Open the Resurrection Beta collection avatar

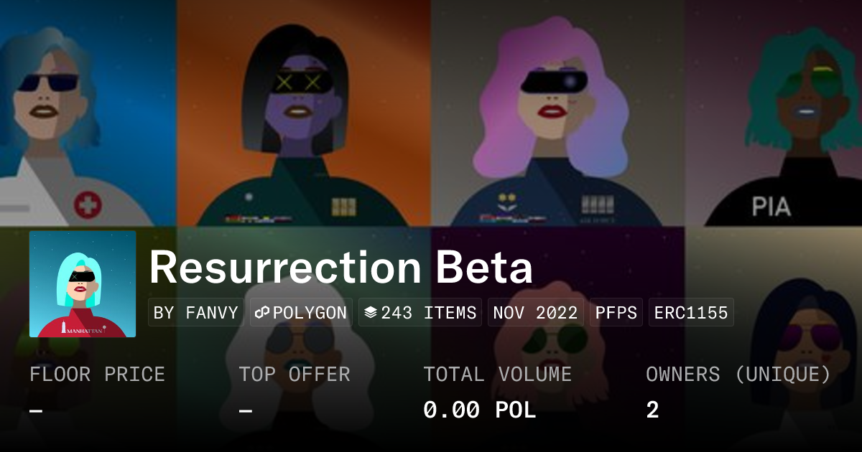[83, 284]
